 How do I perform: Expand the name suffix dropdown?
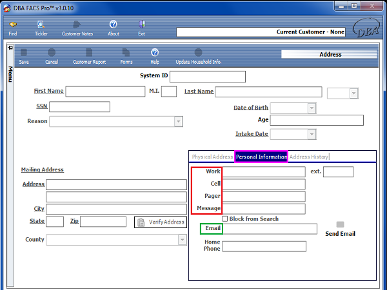coord(353,93)
